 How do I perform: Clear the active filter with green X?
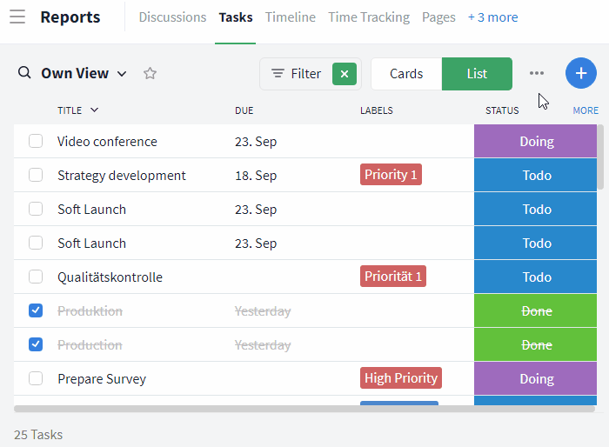tap(345, 74)
